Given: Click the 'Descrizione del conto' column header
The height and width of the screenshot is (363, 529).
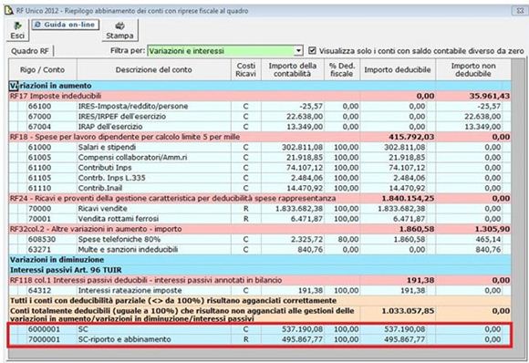Looking at the screenshot, I should click(x=154, y=70).
